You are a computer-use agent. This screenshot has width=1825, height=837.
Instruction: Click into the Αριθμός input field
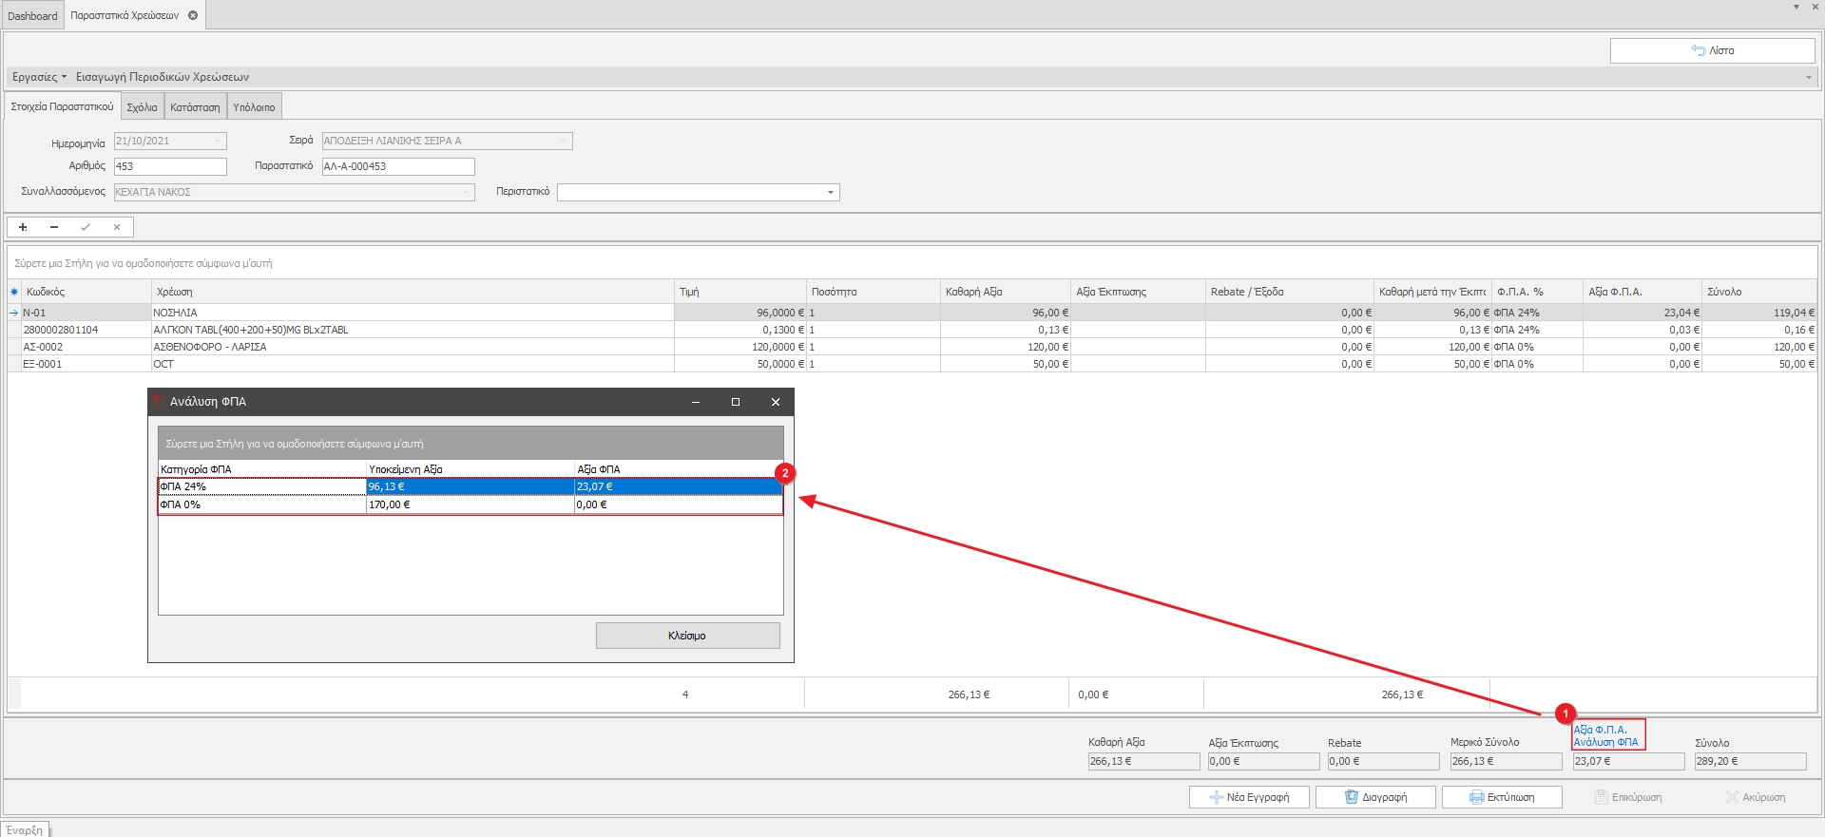coord(170,166)
